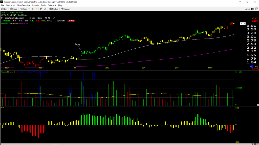This screenshot has height=145, width=259.
Task: Click the restore window button
Action: point(247,2)
